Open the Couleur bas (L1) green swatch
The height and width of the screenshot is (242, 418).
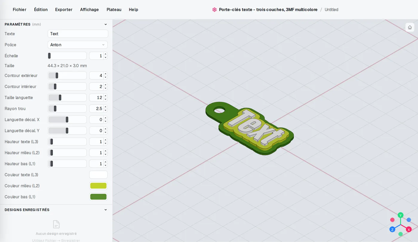(x=98, y=197)
